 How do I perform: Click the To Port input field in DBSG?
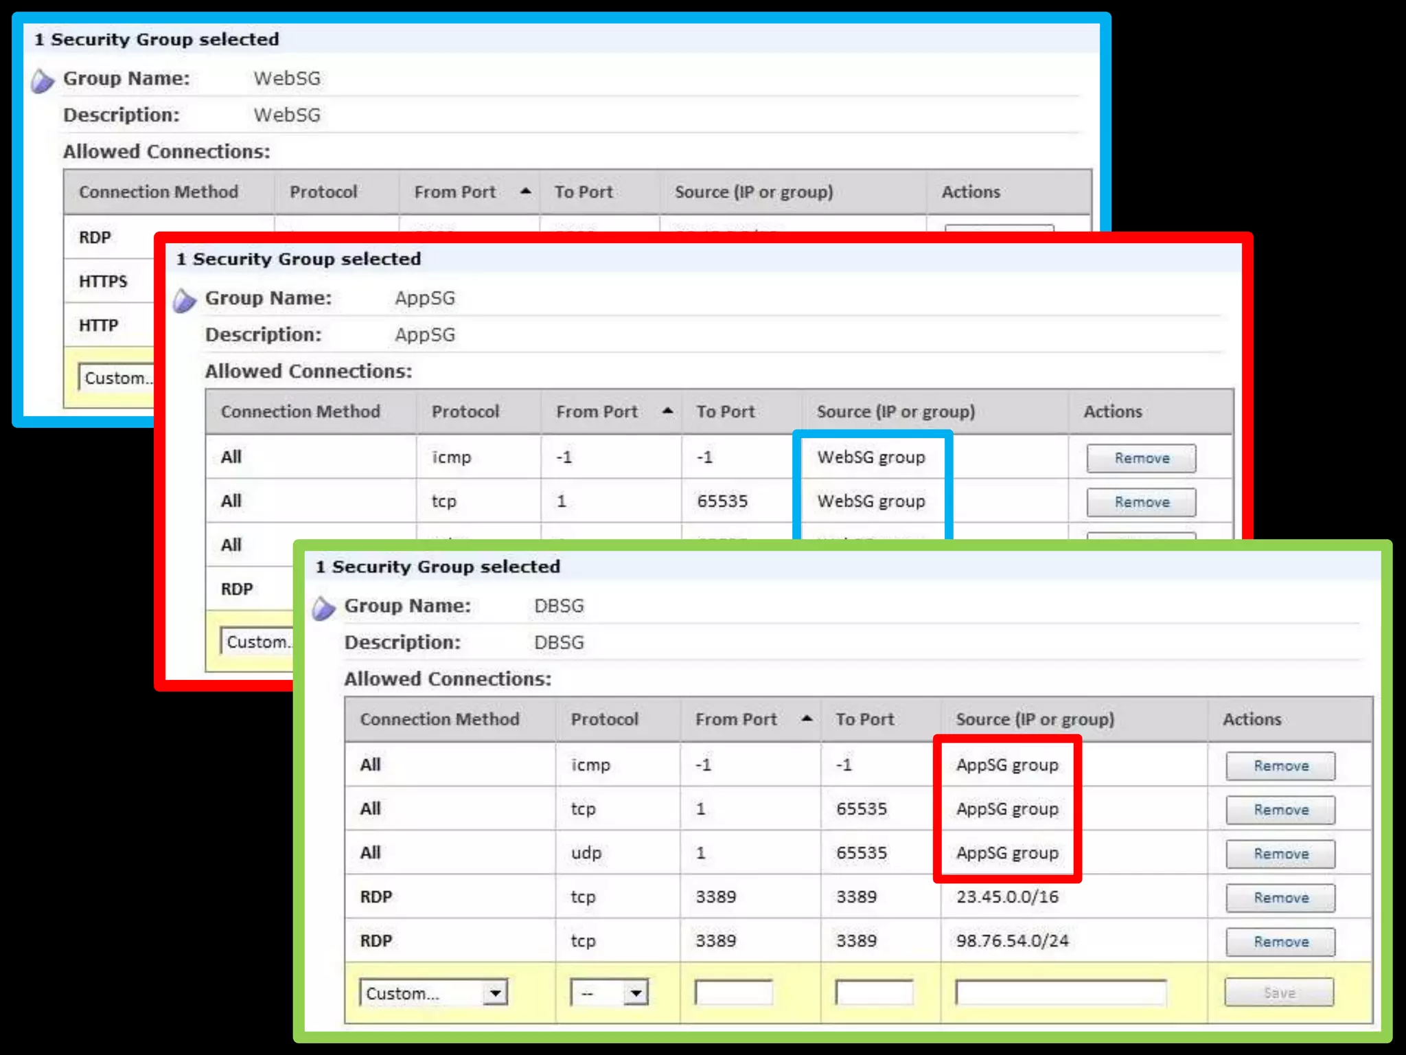click(x=873, y=992)
